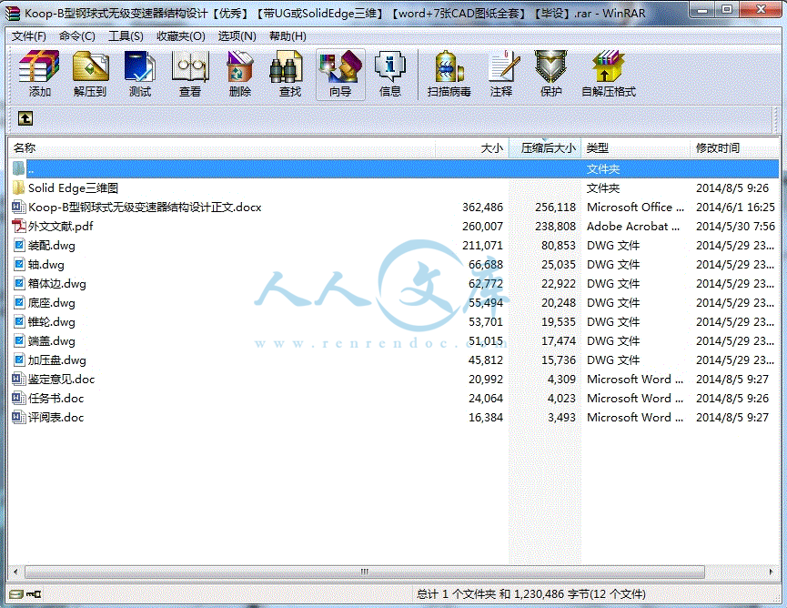Click the 锥轮.dwg file icon
Screen dimensions: 787x608
point(18,321)
